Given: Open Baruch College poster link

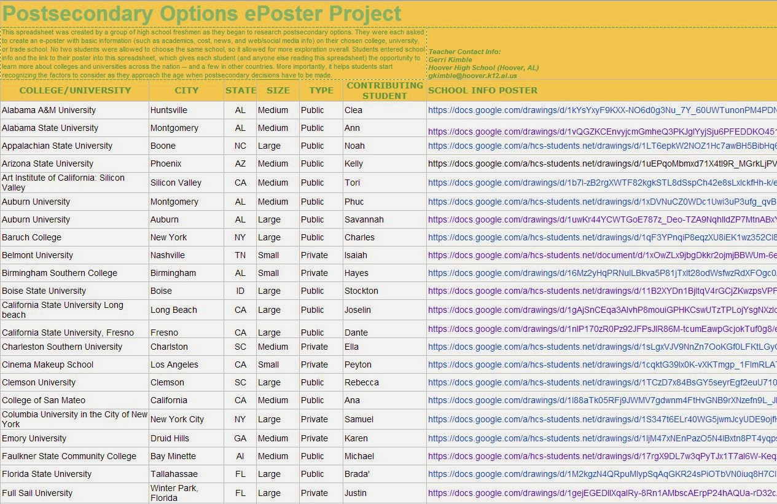Looking at the screenshot, I should tap(602, 237).
